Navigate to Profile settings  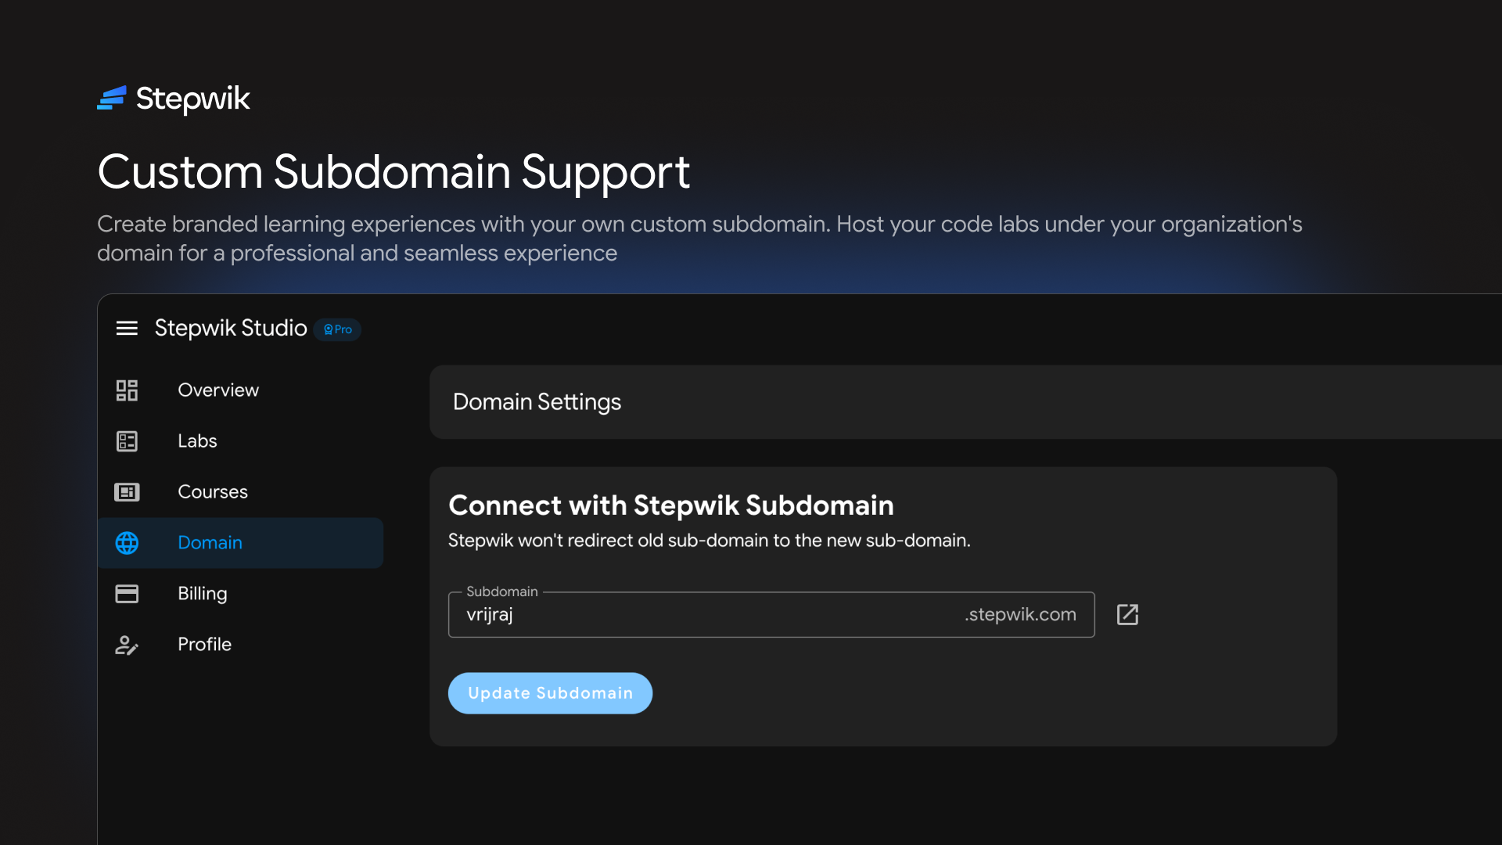pyautogui.click(x=204, y=645)
